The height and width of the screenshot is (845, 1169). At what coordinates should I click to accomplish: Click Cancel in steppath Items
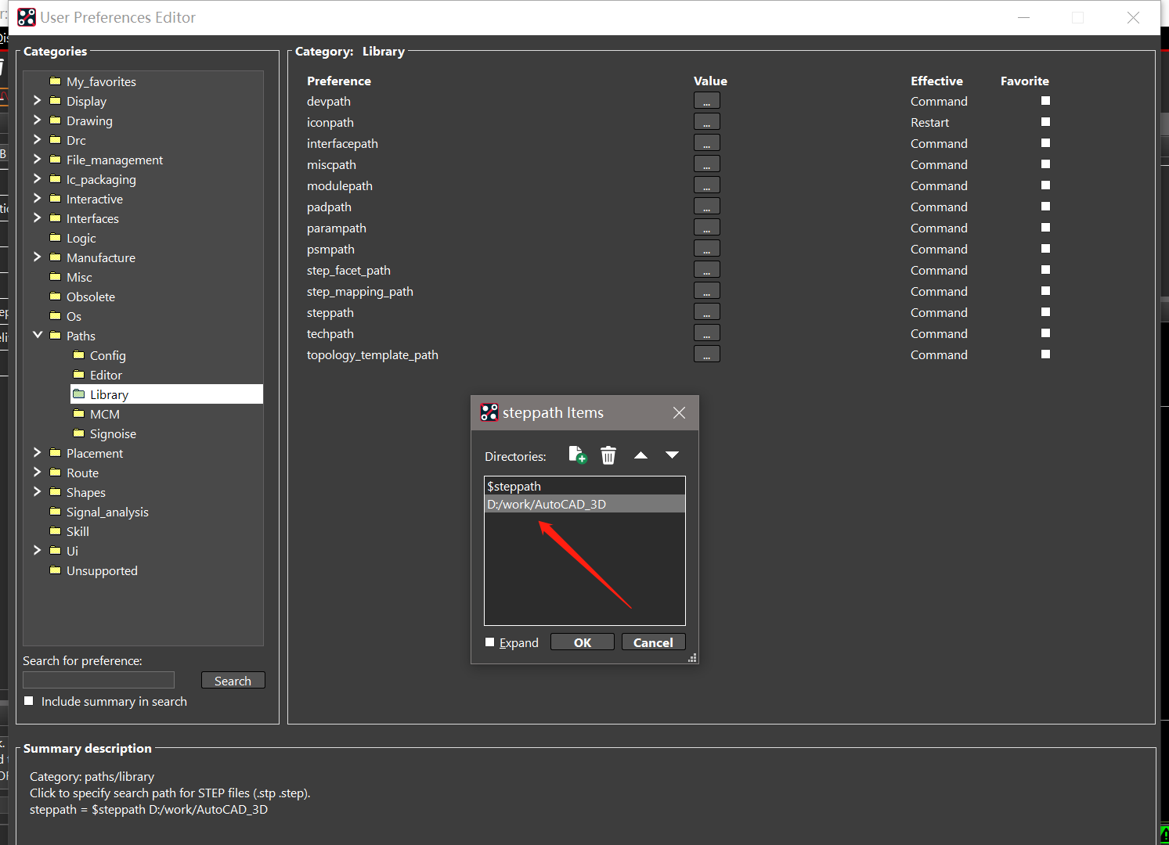click(x=653, y=642)
